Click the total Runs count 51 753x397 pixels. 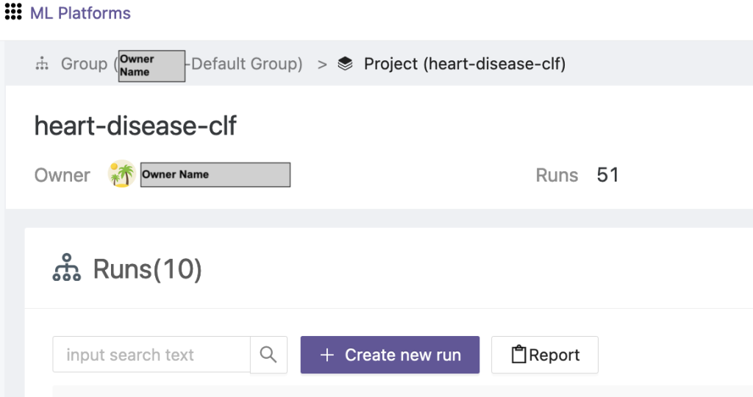point(607,175)
